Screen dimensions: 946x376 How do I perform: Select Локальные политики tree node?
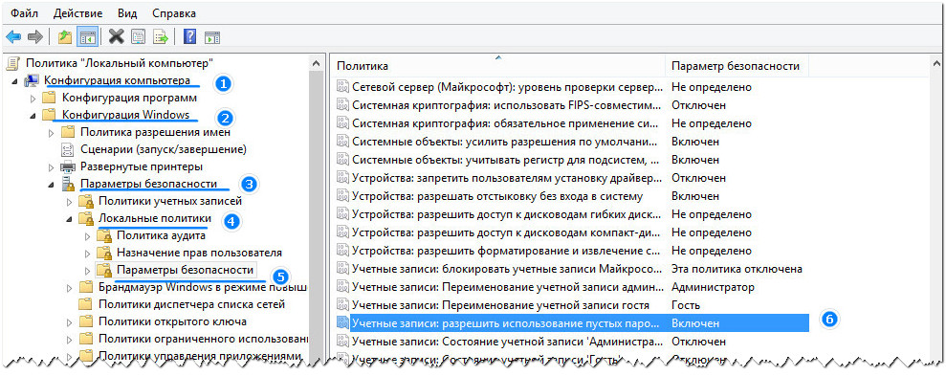155,218
